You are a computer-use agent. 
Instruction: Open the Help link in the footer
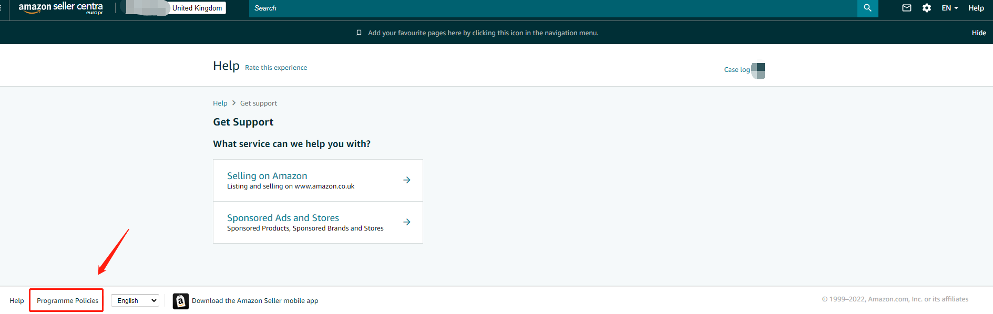(x=17, y=300)
